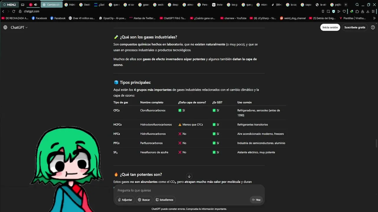
Task: Click 'Menos que CFCs' warning cell
Action: click(x=190, y=125)
